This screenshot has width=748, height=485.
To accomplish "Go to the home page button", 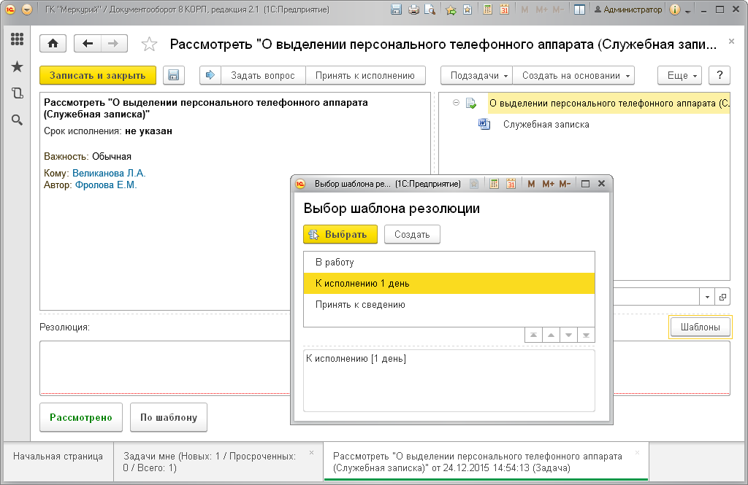I will (x=53, y=44).
